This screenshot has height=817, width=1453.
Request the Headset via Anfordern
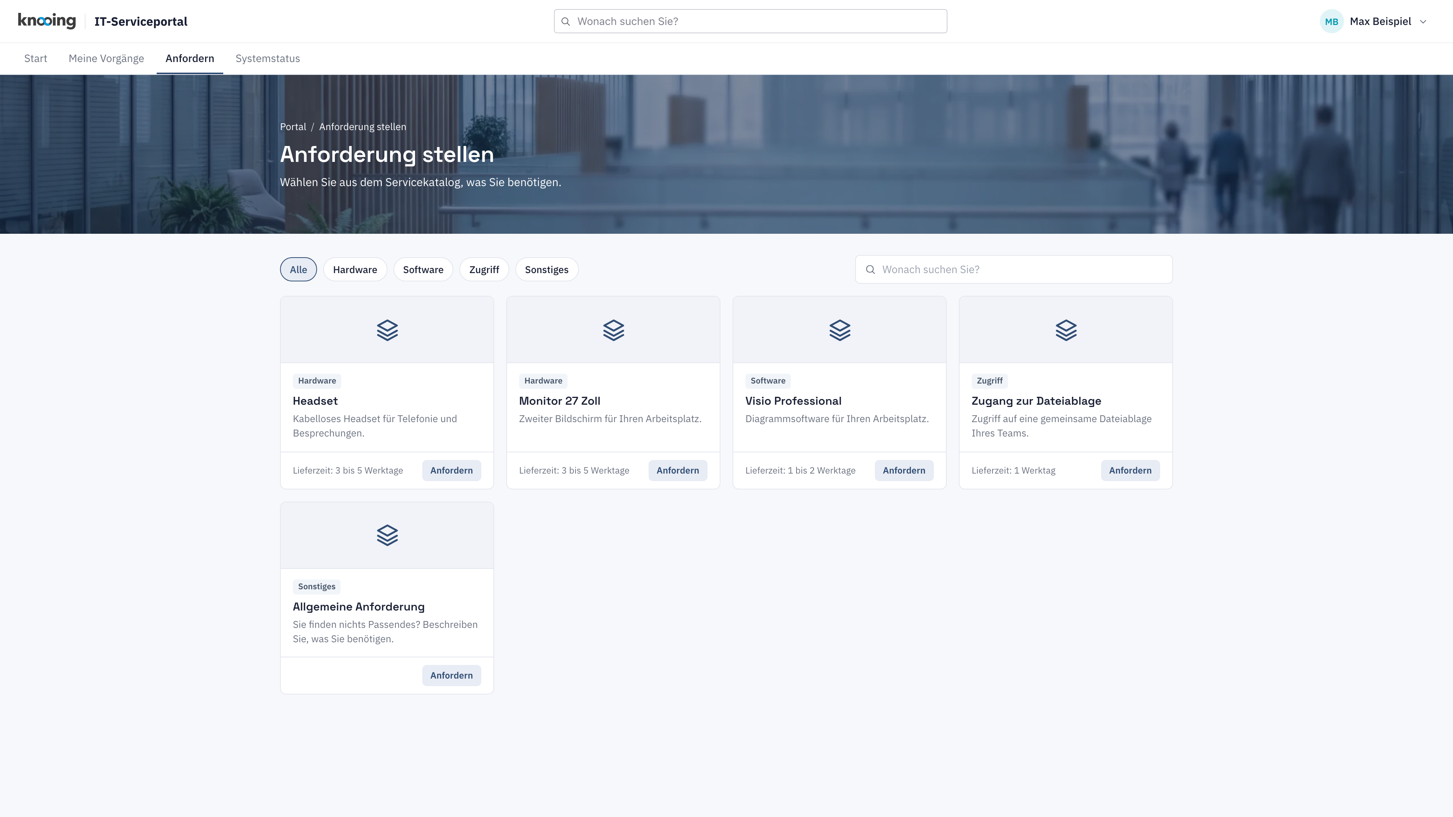coord(451,470)
